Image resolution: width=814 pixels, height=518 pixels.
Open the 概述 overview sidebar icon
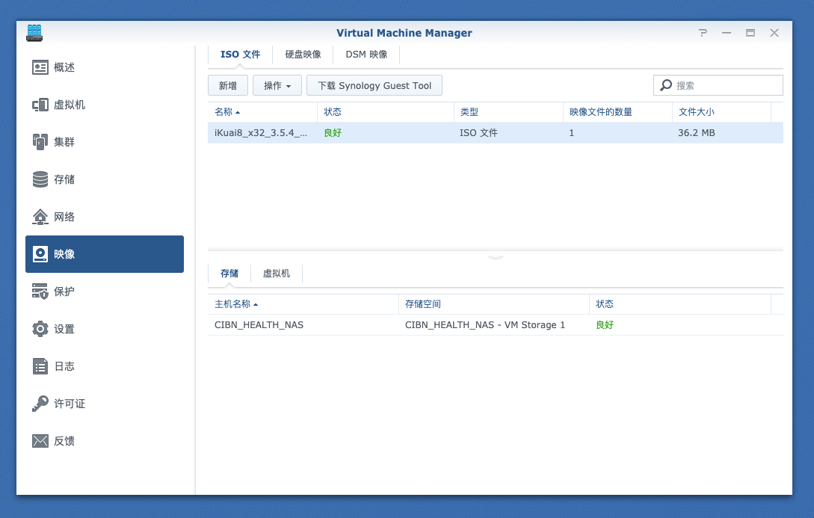click(x=40, y=67)
